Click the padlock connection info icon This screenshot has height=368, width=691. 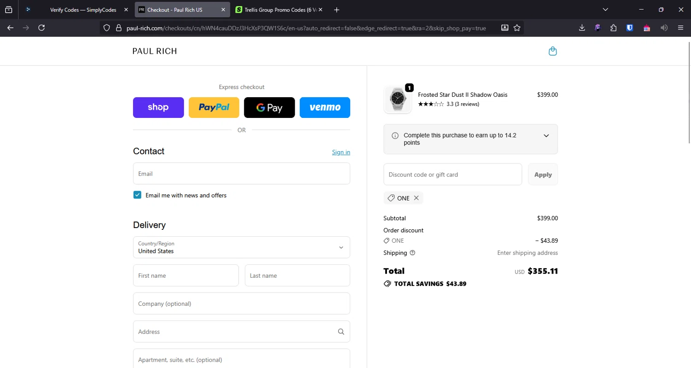click(118, 28)
